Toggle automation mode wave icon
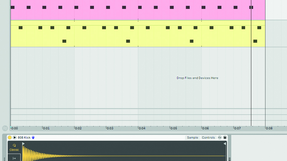This screenshot has width=287, height=161. [5, 128]
